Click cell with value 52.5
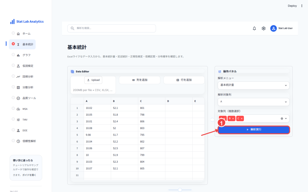308x192 pixels. click(125, 148)
